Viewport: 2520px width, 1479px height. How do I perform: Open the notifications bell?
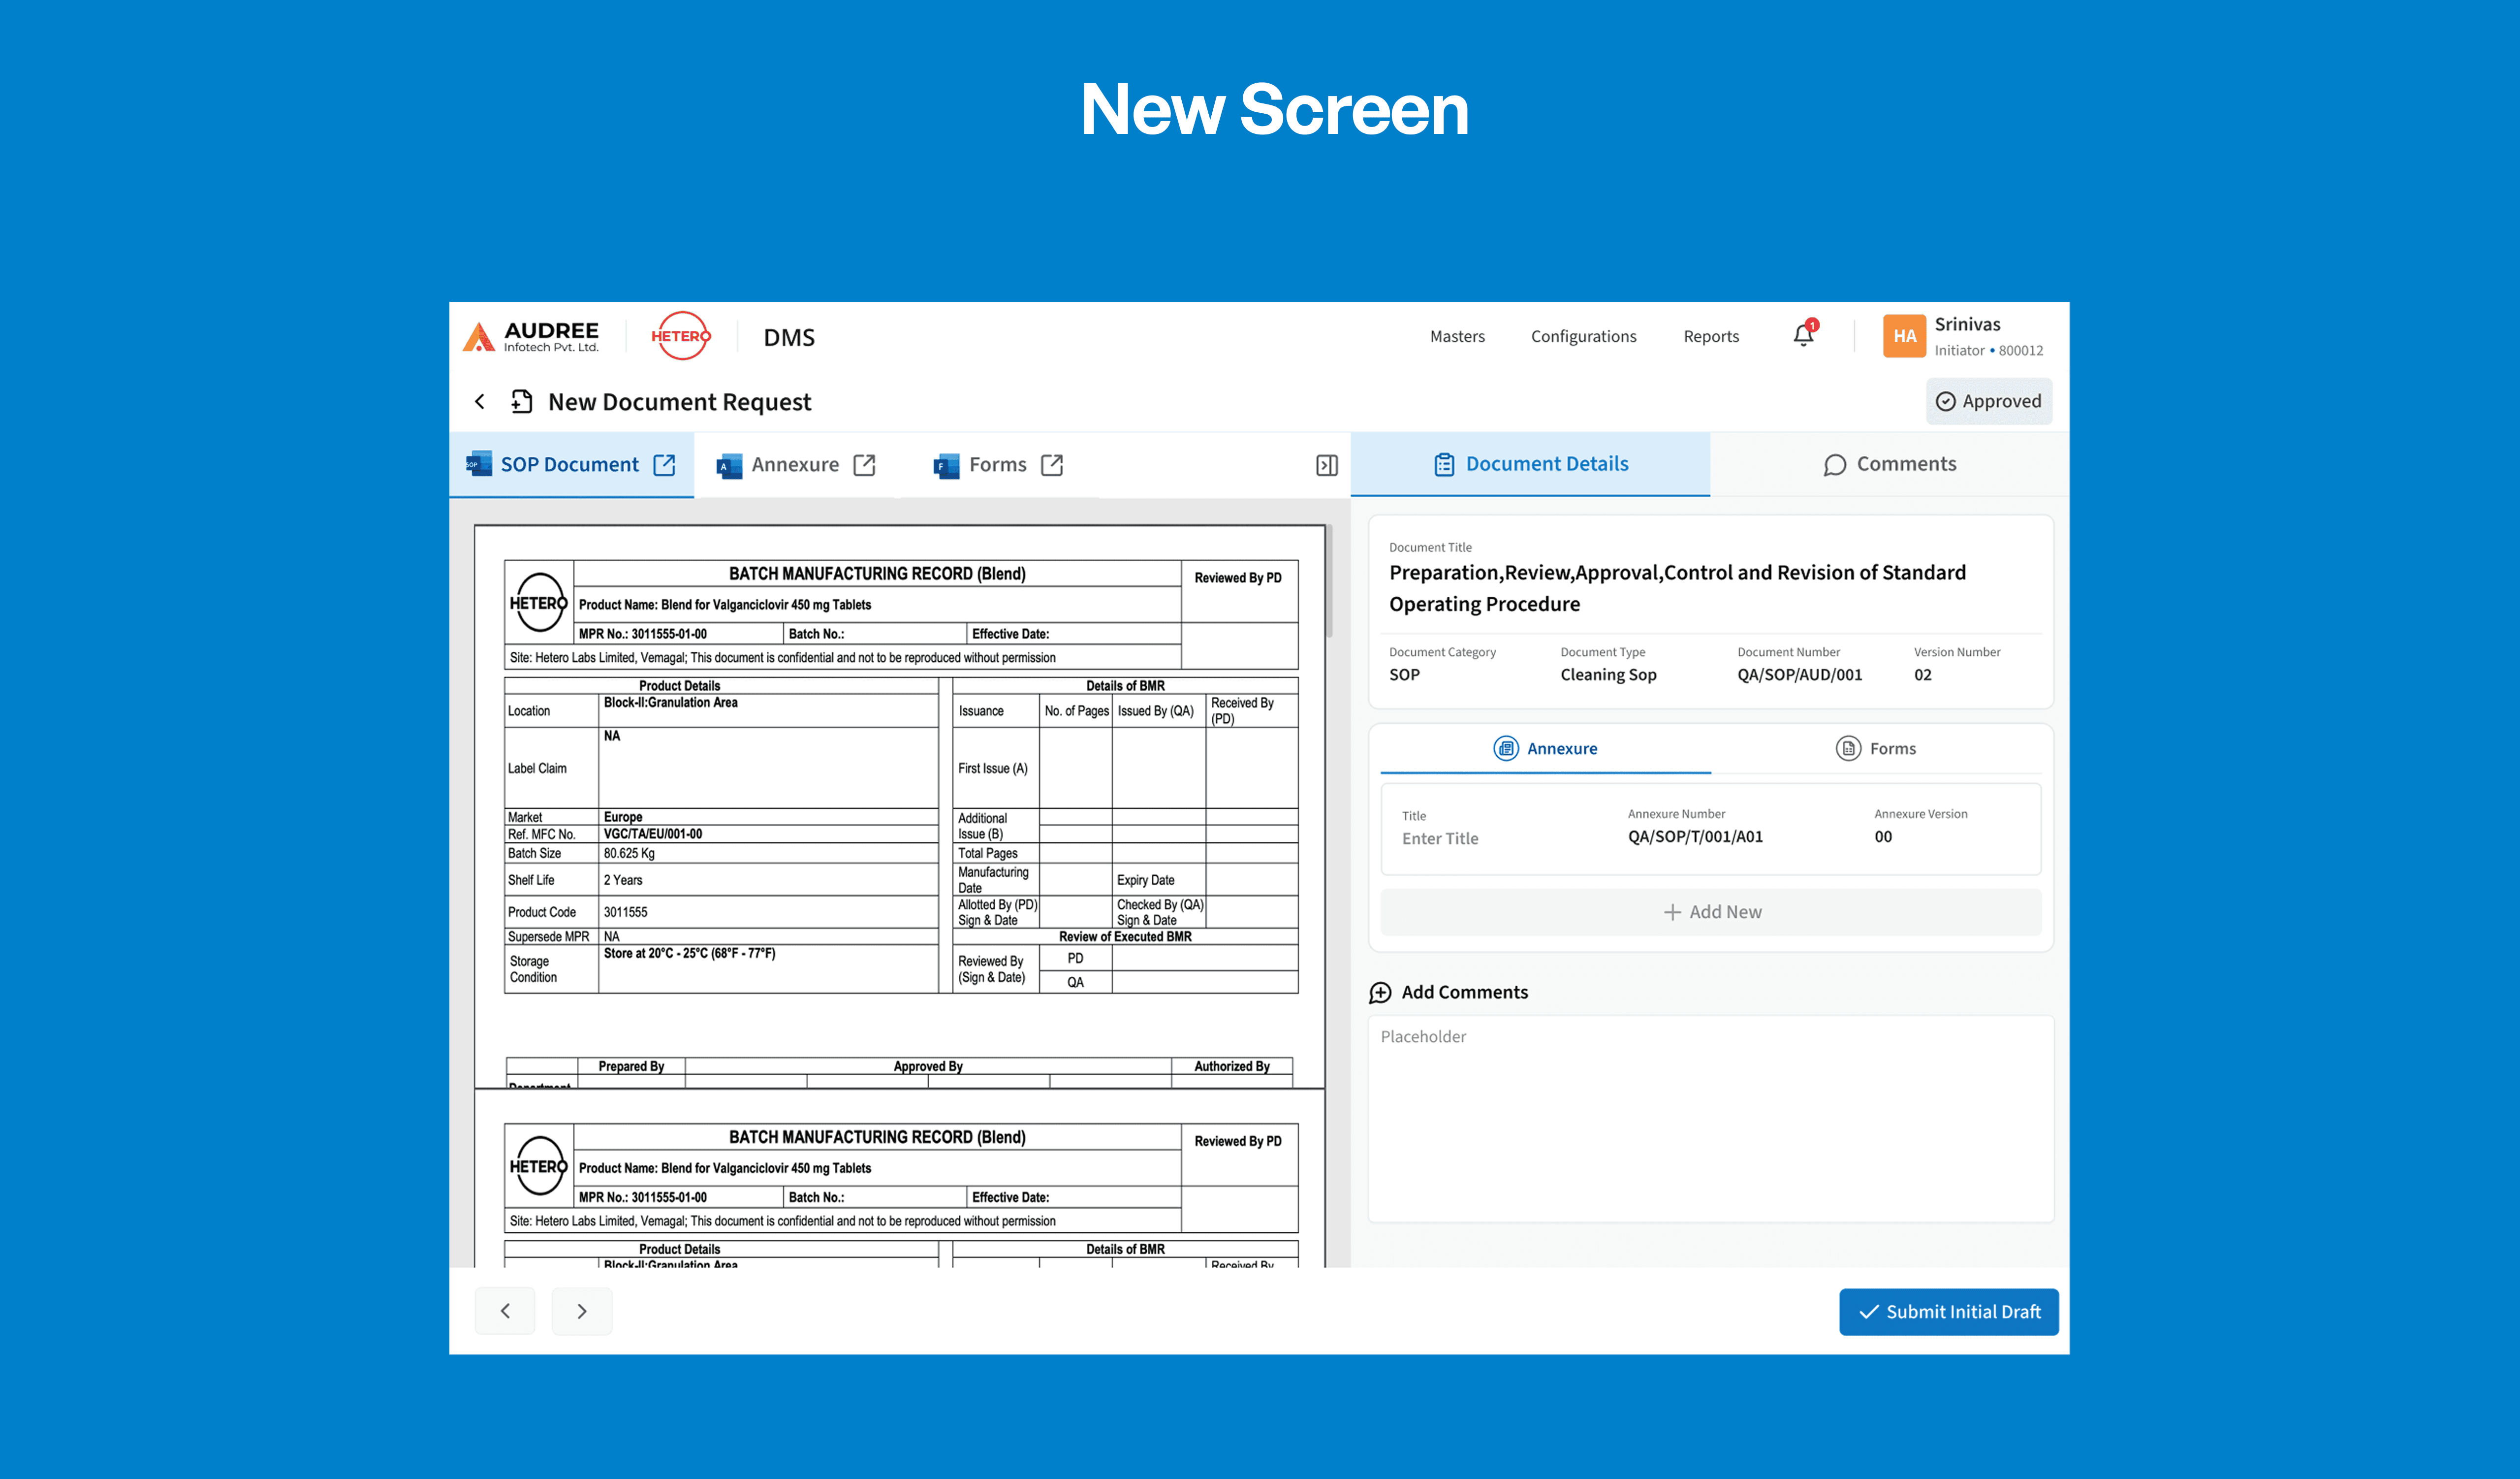tap(1803, 336)
